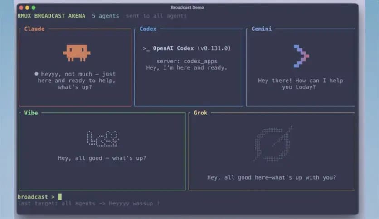Click Grok's 'what's up with you?' reply

pos(272,177)
